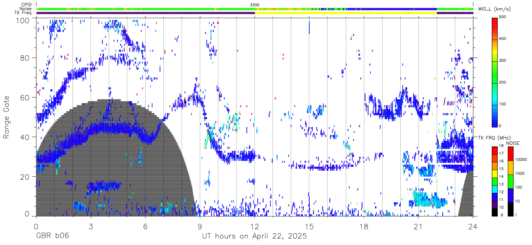Click the '12' tick on UT hours axis
This screenshot has height=245, width=532.
(x=255, y=226)
